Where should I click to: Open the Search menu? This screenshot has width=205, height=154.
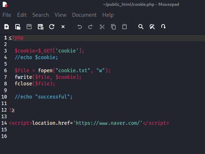(x=40, y=15)
